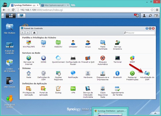Image resolution: width=161 pixels, height=116 pixels.
Task: Open the Grupo settings
Action: 88,44
